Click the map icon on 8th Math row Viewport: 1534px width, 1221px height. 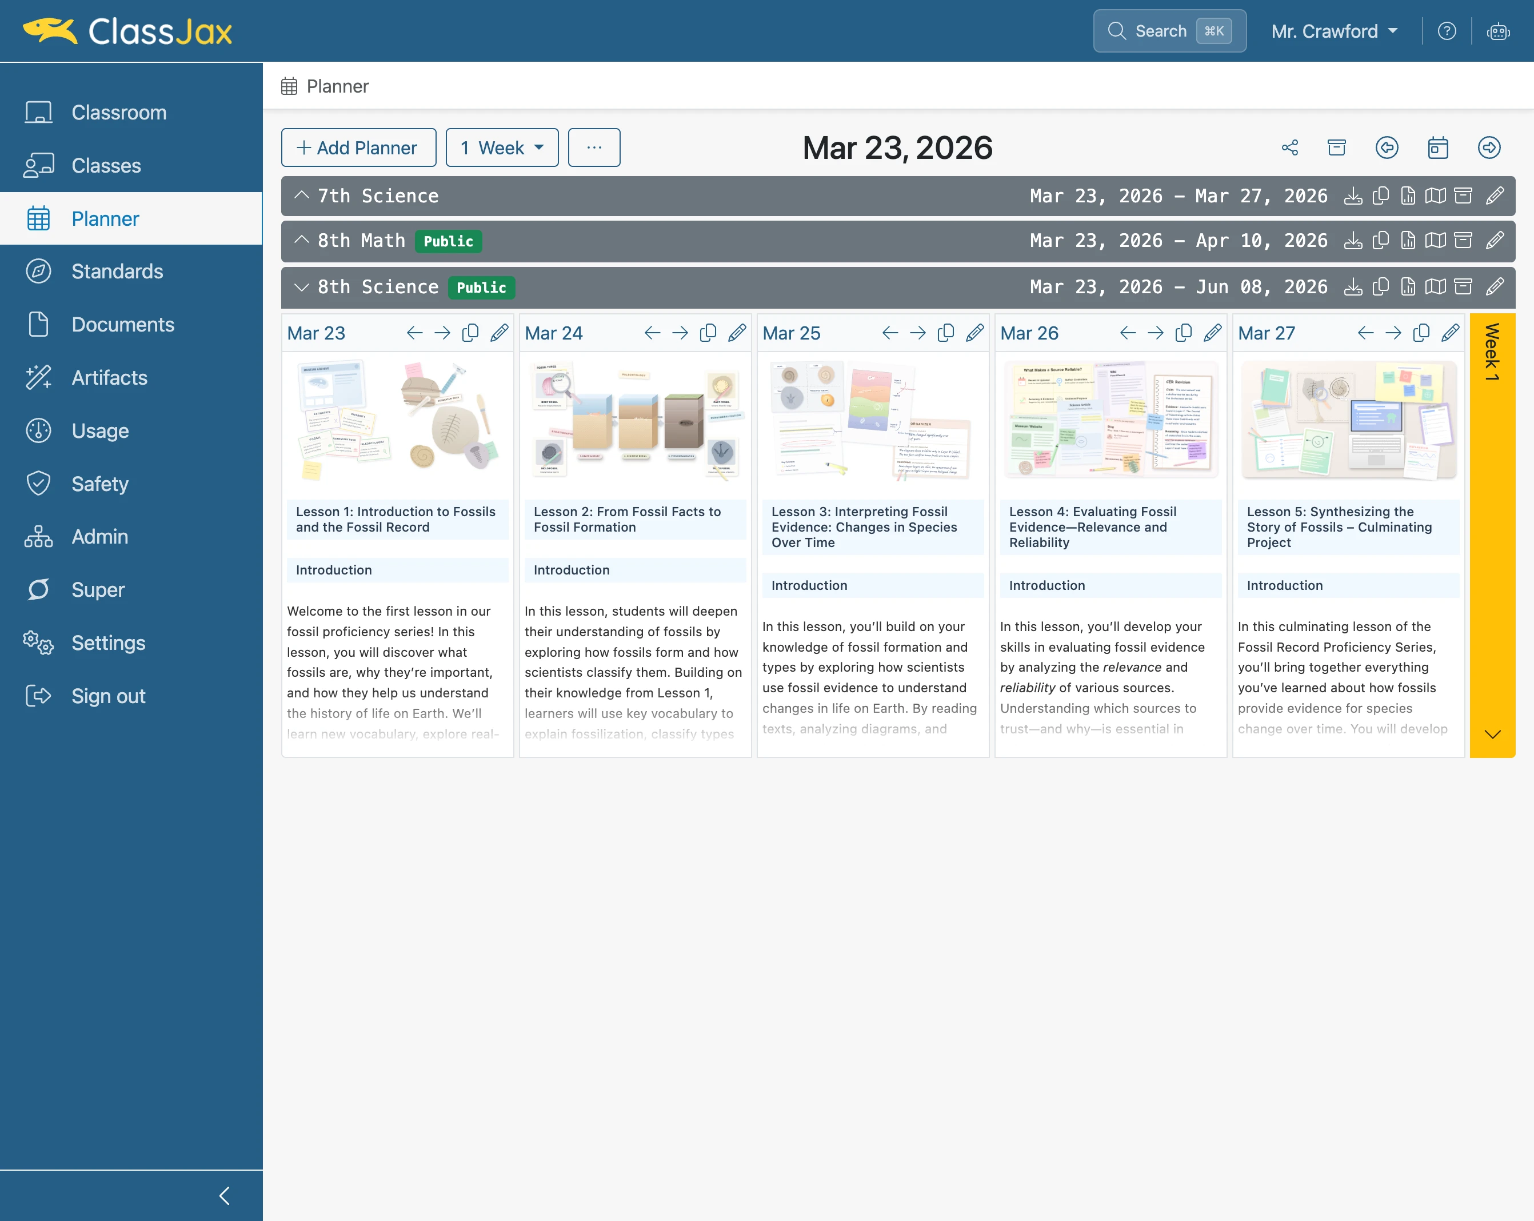[x=1435, y=241]
